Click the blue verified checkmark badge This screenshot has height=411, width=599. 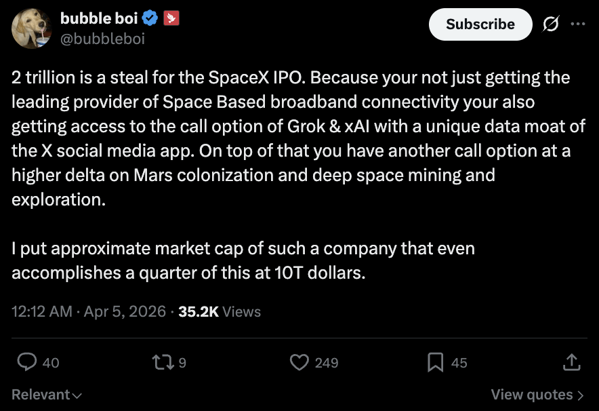[150, 18]
